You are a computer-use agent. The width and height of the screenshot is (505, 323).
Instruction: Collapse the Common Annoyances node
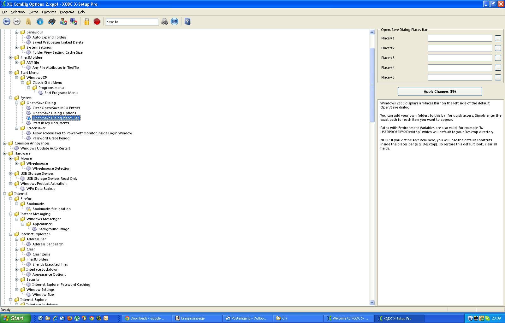tap(5, 143)
